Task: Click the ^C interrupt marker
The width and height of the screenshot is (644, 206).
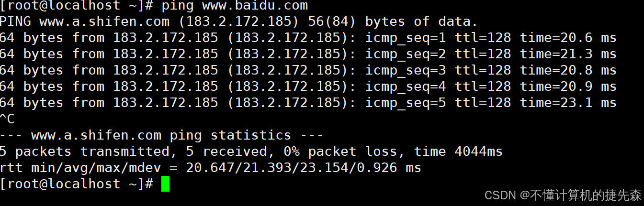Action: click(x=7, y=119)
